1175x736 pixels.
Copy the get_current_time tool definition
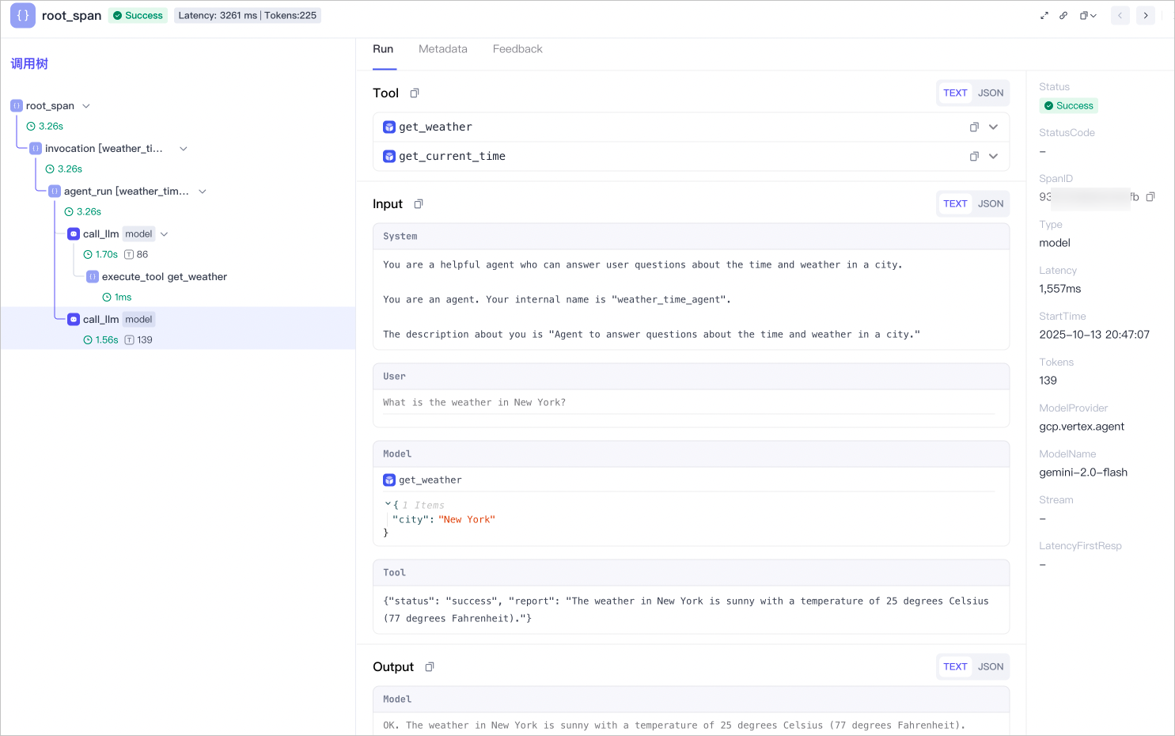coord(974,157)
